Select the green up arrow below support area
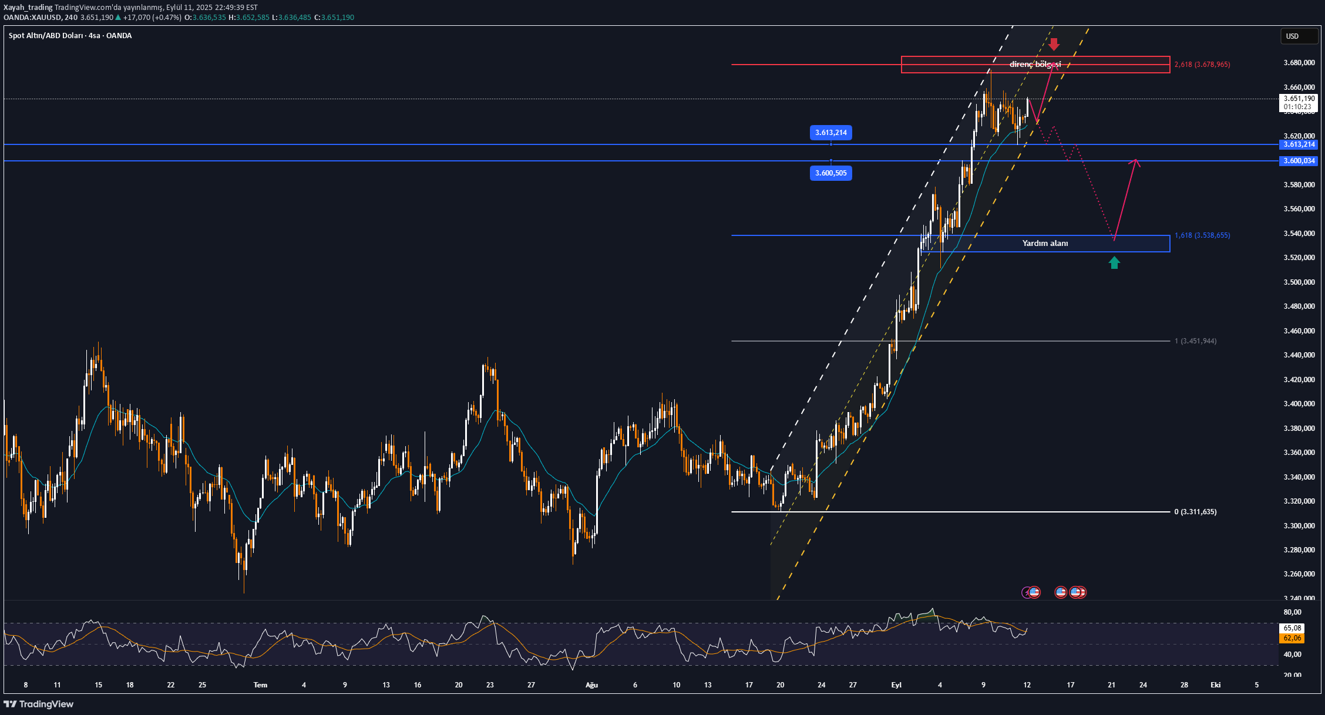The height and width of the screenshot is (715, 1325). pyautogui.click(x=1114, y=262)
